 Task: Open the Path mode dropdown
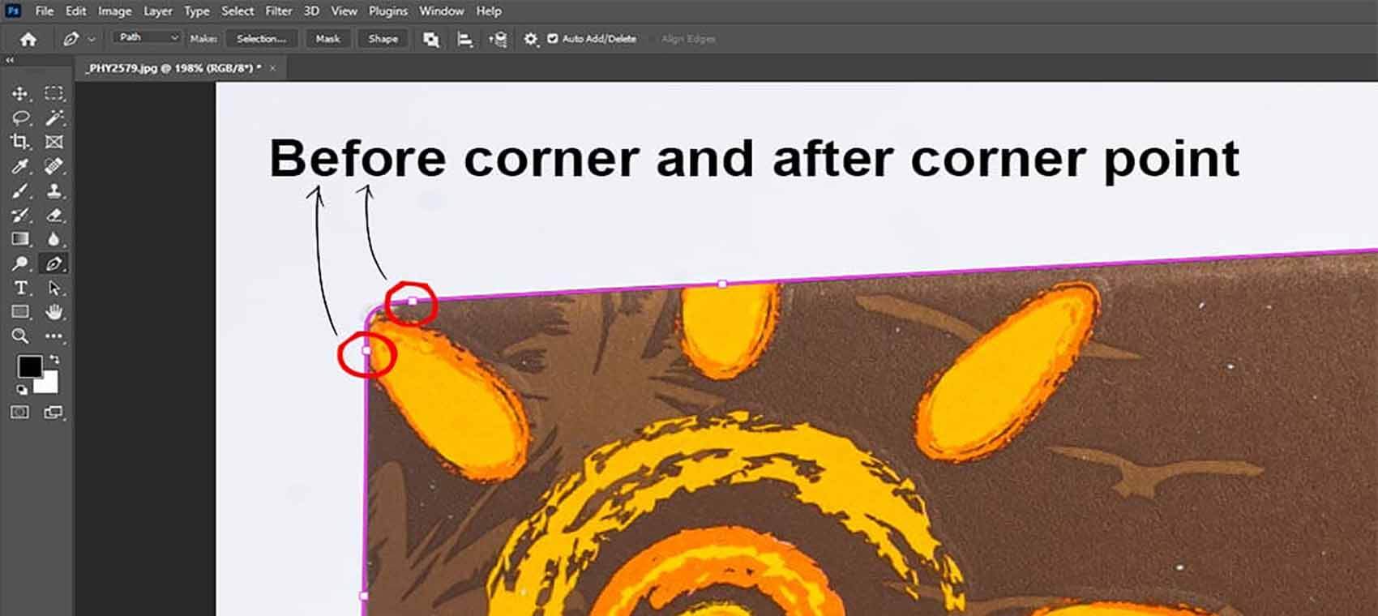pyautogui.click(x=147, y=37)
